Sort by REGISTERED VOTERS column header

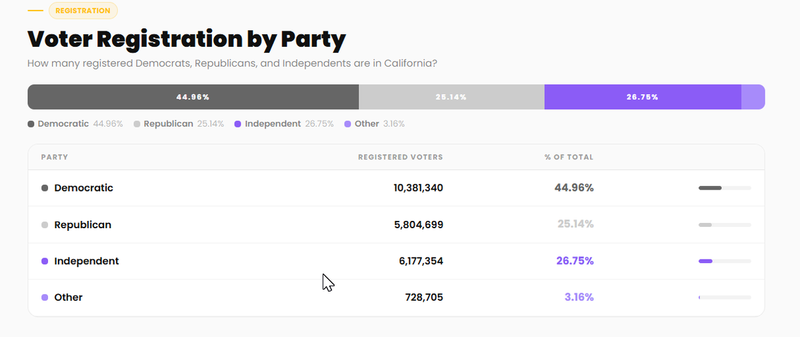400,157
